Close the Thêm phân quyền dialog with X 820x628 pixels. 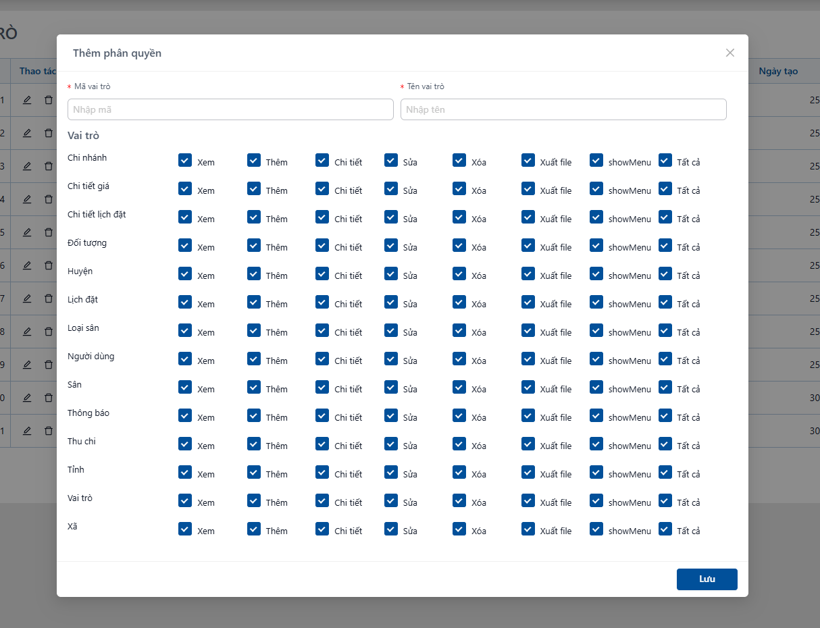730,53
